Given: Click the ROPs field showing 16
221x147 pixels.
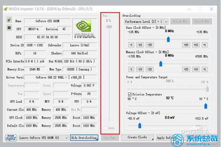Looking at the screenshot, I should [35, 53].
